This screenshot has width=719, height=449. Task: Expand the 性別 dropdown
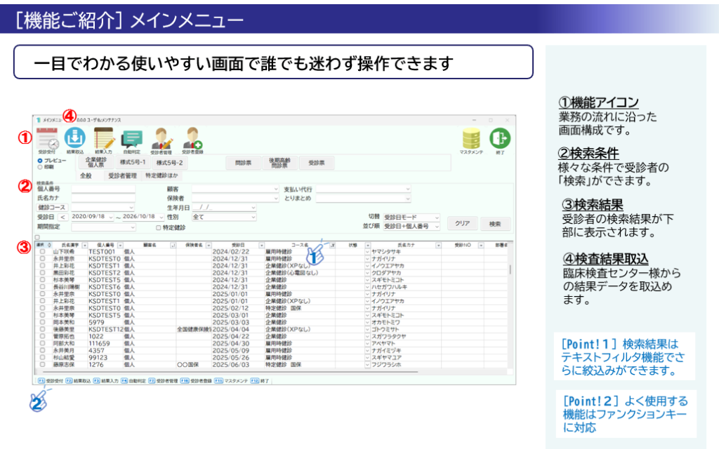click(x=224, y=217)
